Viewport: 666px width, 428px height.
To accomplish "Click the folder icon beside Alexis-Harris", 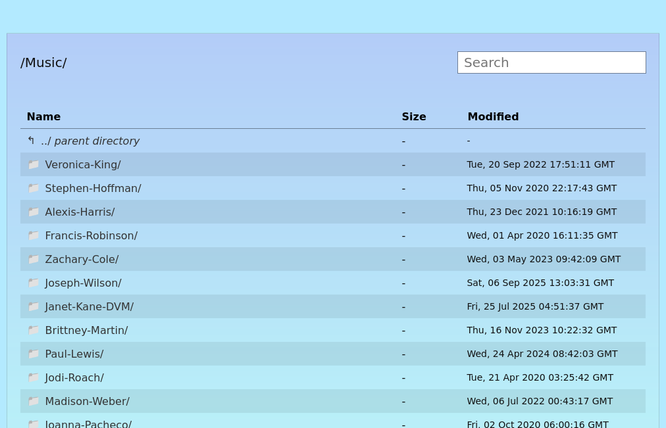I will 34,212.
